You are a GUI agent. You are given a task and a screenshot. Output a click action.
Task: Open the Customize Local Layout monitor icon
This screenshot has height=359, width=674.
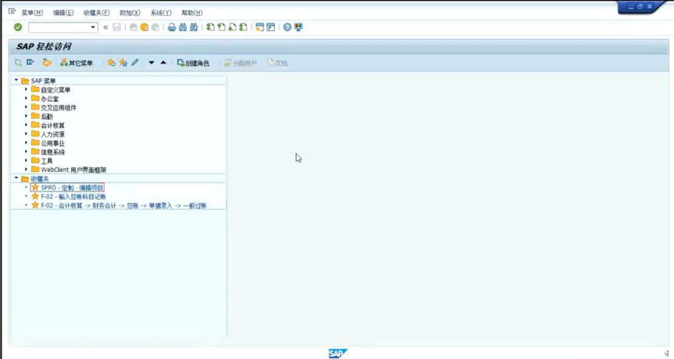click(x=298, y=27)
